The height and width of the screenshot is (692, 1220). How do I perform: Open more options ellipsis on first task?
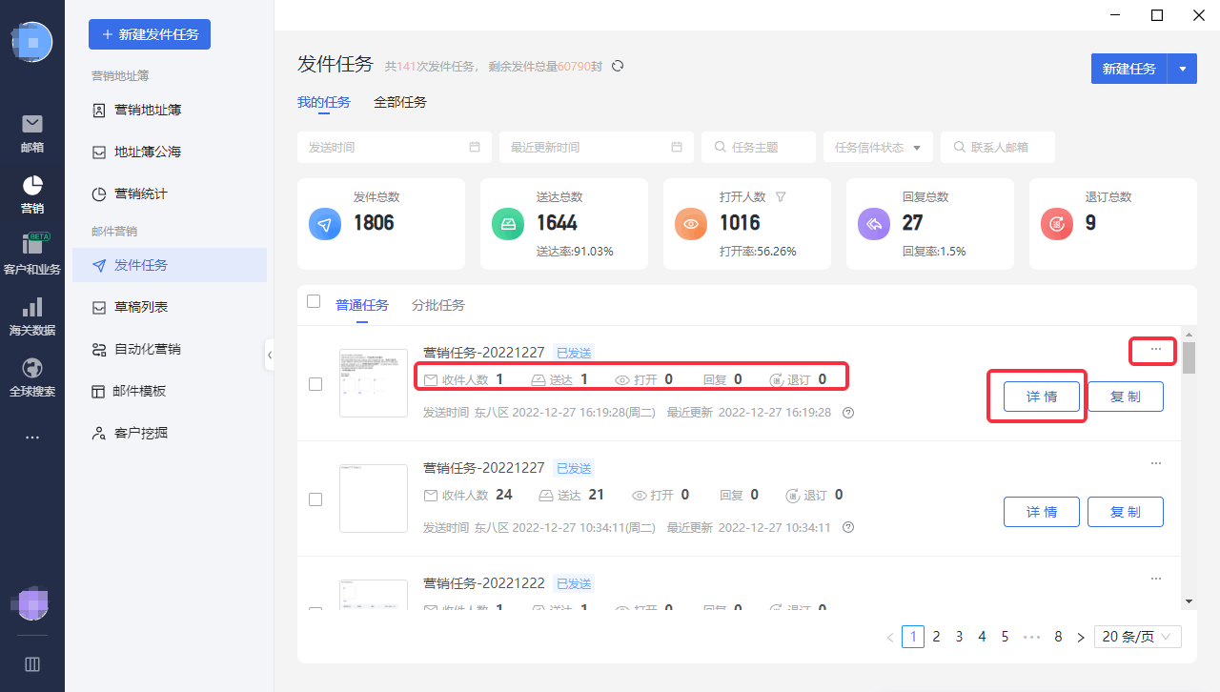pyautogui.click(x=1155, y=350)
